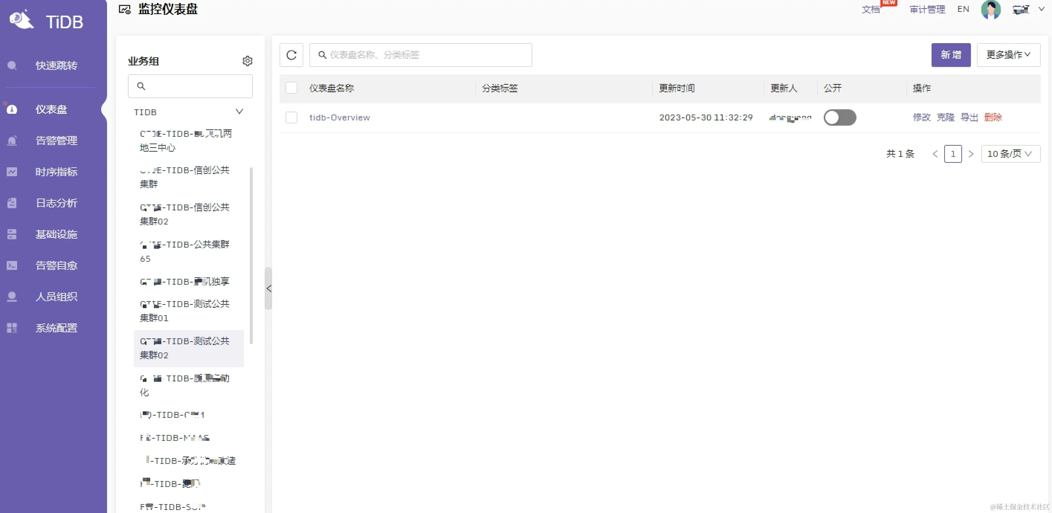This screenshot has height=513, width=1052.
Task: Click the 告警管理 bell icon
Action: 12,141
